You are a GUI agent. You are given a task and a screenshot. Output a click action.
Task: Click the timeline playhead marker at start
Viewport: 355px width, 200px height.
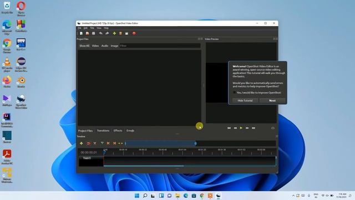pyautogui.click(x=104, y=152)
